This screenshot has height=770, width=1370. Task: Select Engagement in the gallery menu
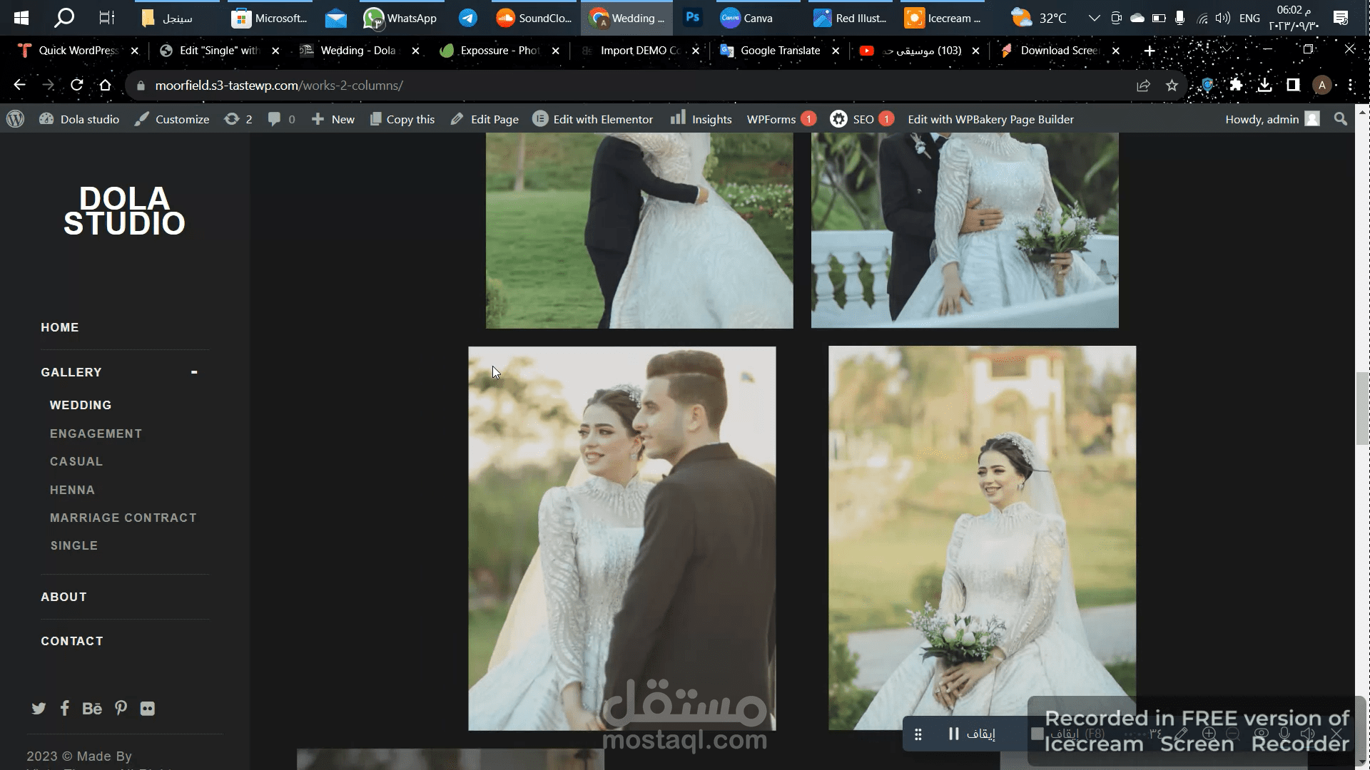(96, 433)
